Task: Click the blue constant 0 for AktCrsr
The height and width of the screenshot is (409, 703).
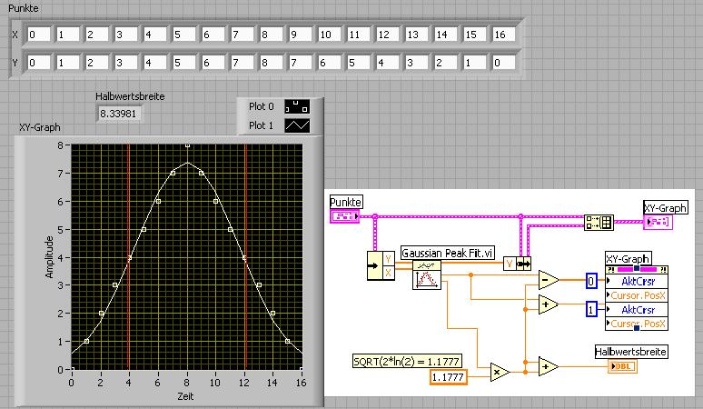Action: 591,281
